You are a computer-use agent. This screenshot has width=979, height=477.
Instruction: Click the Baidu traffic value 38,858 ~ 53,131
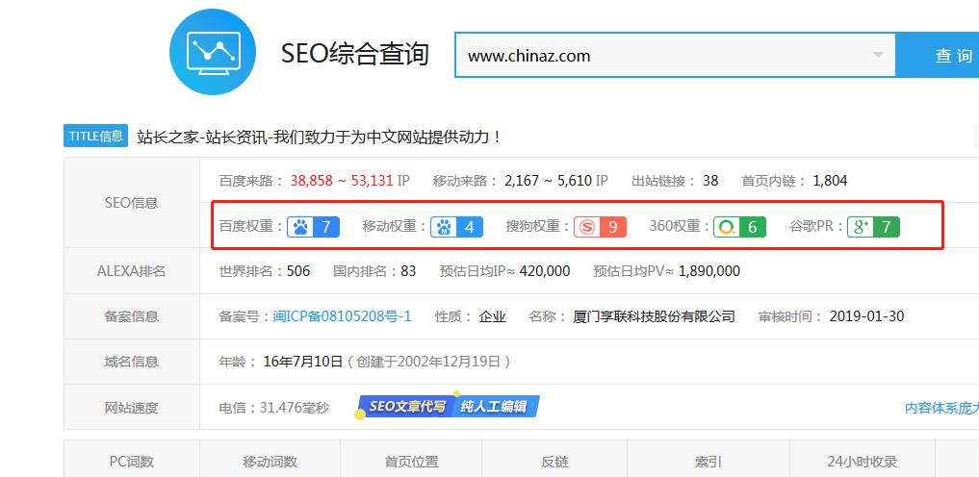coord(342,181)
